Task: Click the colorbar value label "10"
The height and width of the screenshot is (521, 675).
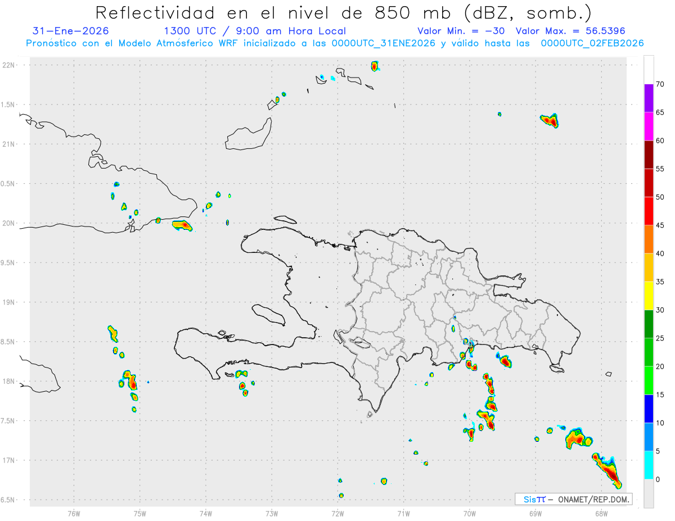Action: (660, 423)
